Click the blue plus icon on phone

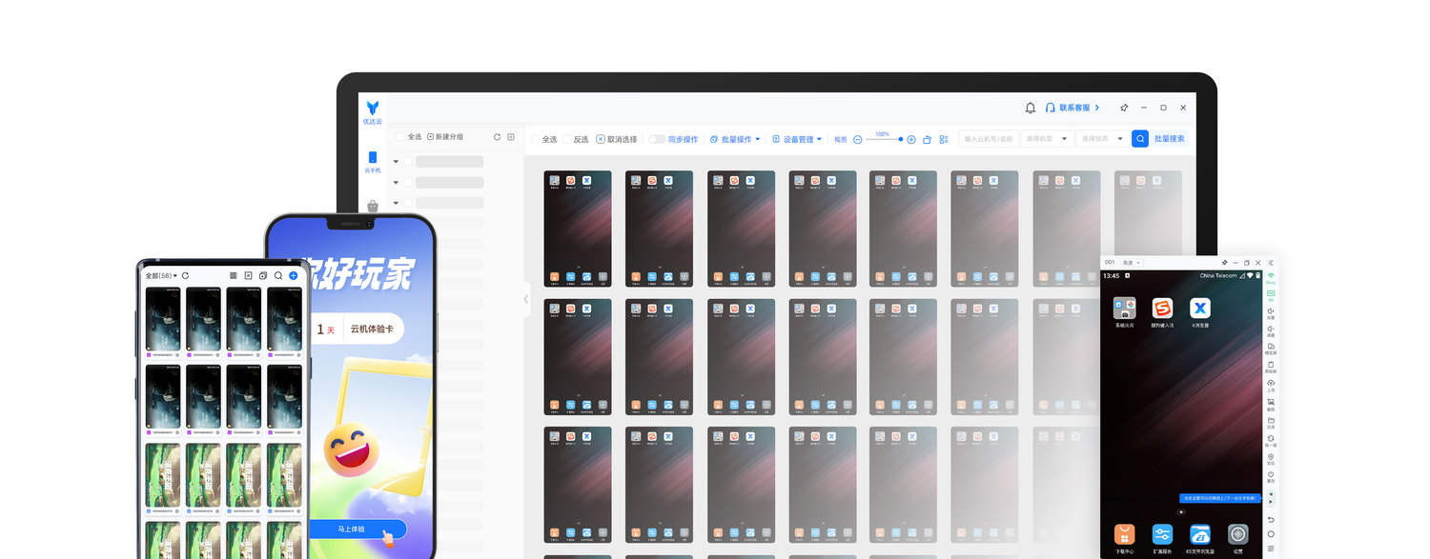tap(293, 275)
